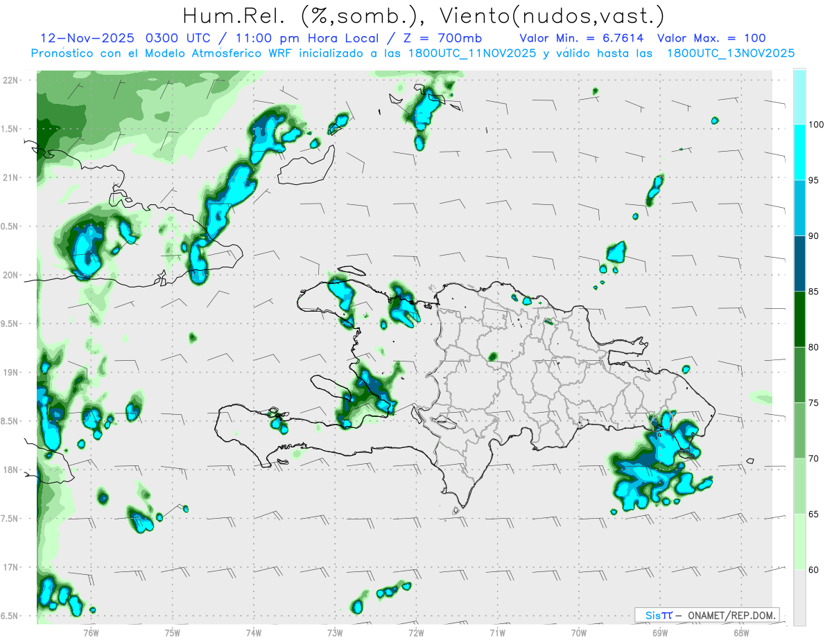Viewport: 832px width, 642px height.
Task: Click the colorbar label '90'
Action: [x=814, y=236]
